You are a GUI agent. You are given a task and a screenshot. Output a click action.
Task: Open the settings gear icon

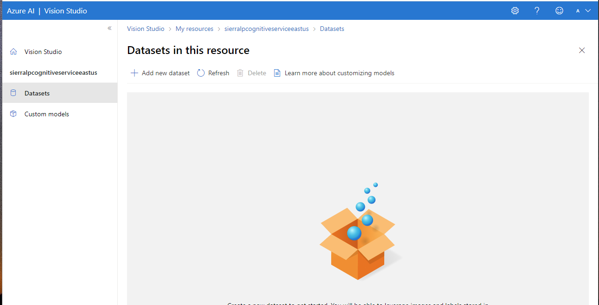(515, 11)
